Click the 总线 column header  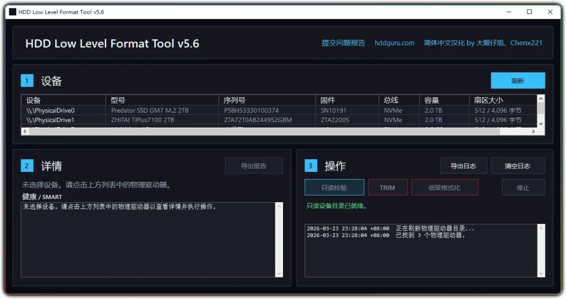coord(399,100)
